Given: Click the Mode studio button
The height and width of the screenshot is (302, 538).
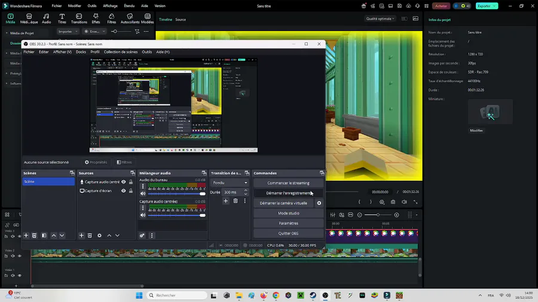Looking at the screenshot, I should (288, 213).
